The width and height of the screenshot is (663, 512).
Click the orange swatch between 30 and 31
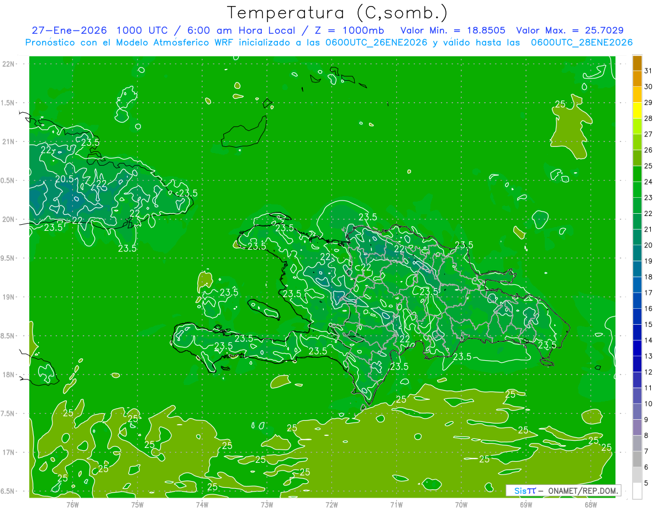coord(637,79)
